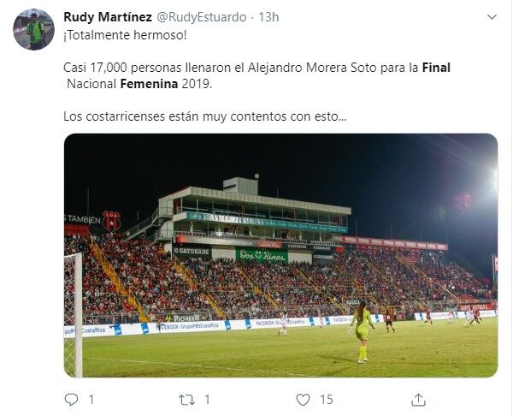Viewport: 513px width, 416px height.
Task: Click the bold word "Final" in the tweet
Action: pyautogui.click(x=436, y=67)
